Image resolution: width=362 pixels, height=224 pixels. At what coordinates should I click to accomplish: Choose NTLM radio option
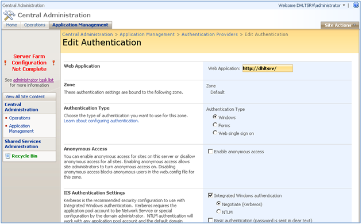click(218, 211)
